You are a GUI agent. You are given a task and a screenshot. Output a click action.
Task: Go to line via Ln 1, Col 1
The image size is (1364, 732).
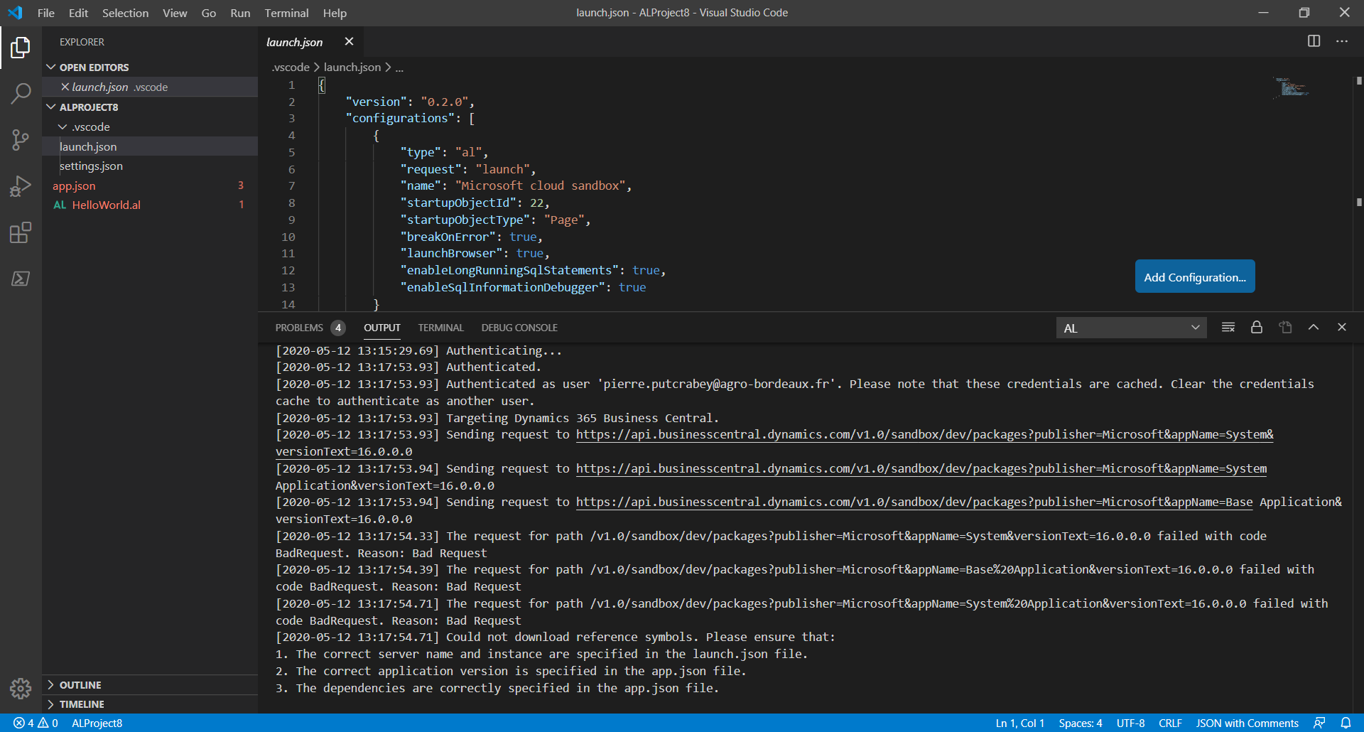pyautogui.click(x=1019, y=723)
